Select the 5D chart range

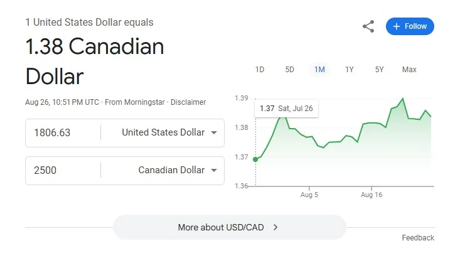point(289,70)
